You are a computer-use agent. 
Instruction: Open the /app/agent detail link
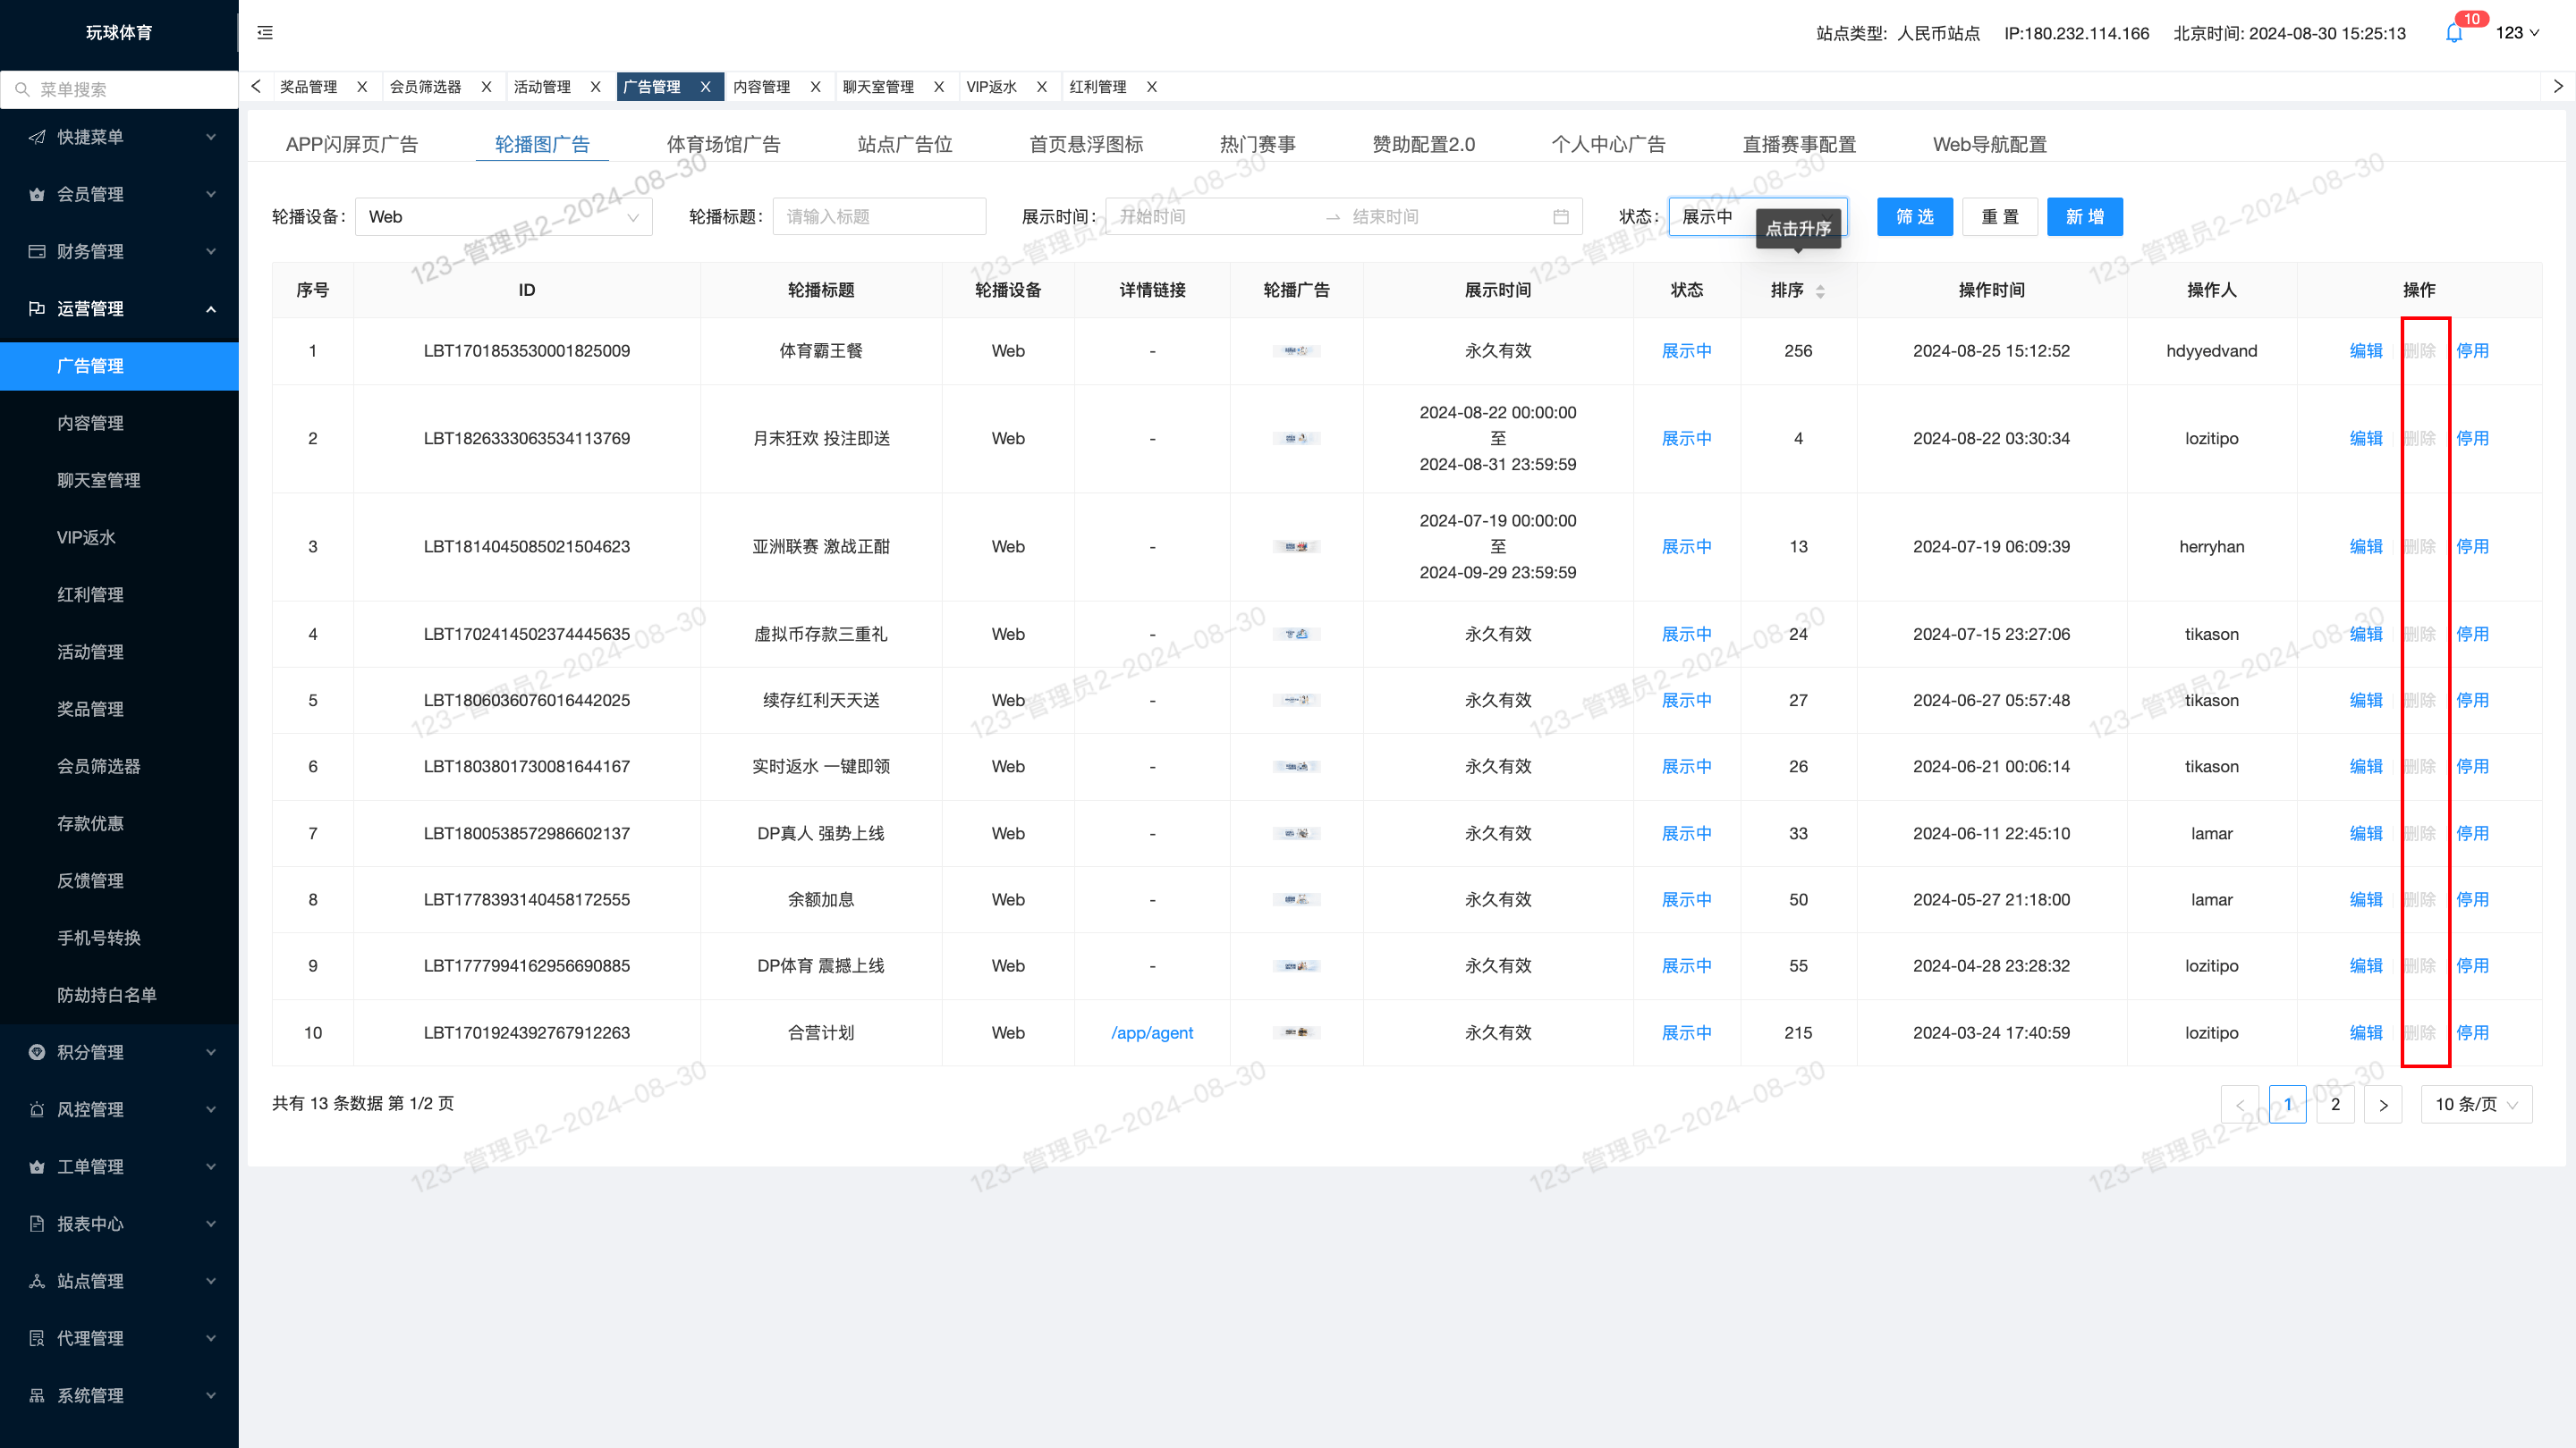click(1152, 1032)
